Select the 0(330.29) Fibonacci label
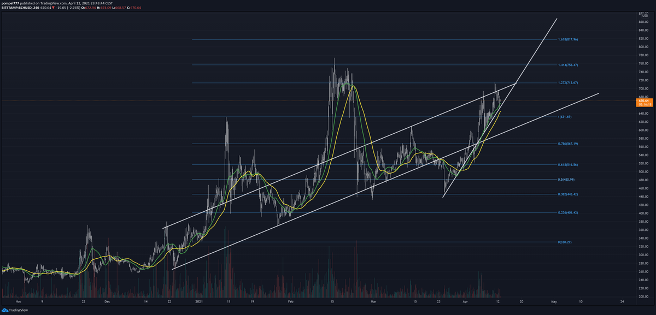 566,242
